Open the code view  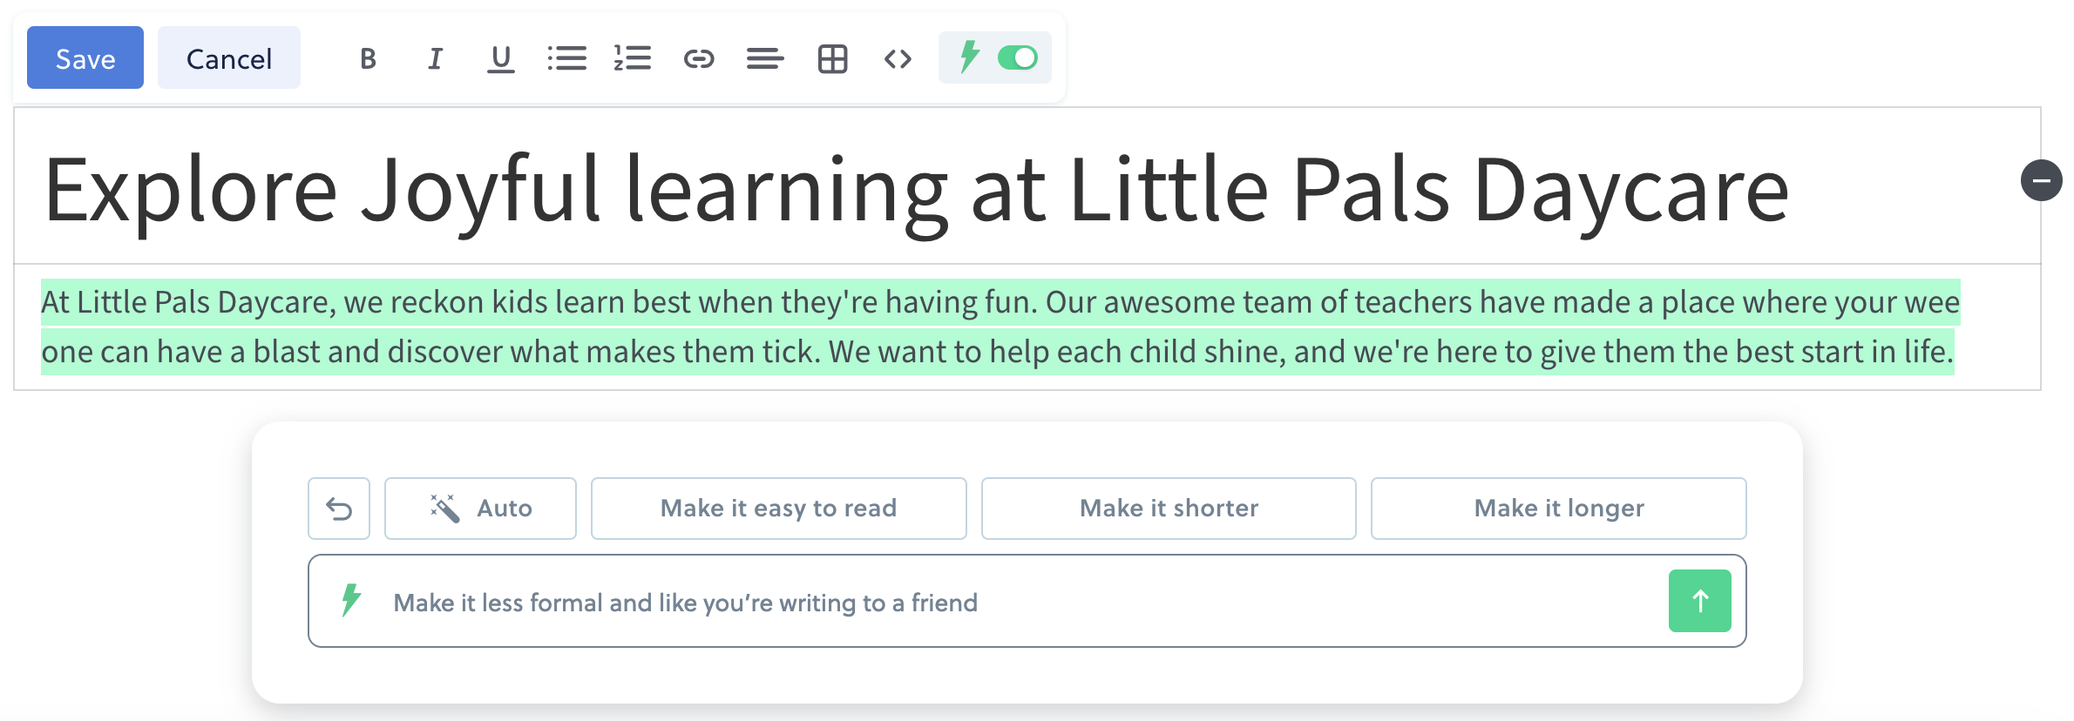[x=898, y=58]
